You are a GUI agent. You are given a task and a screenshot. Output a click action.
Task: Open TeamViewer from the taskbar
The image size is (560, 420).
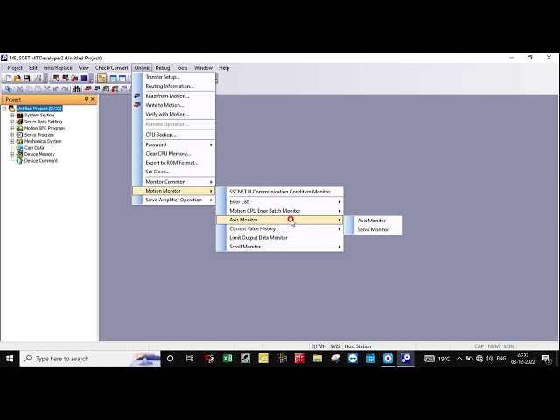(353, 358)
